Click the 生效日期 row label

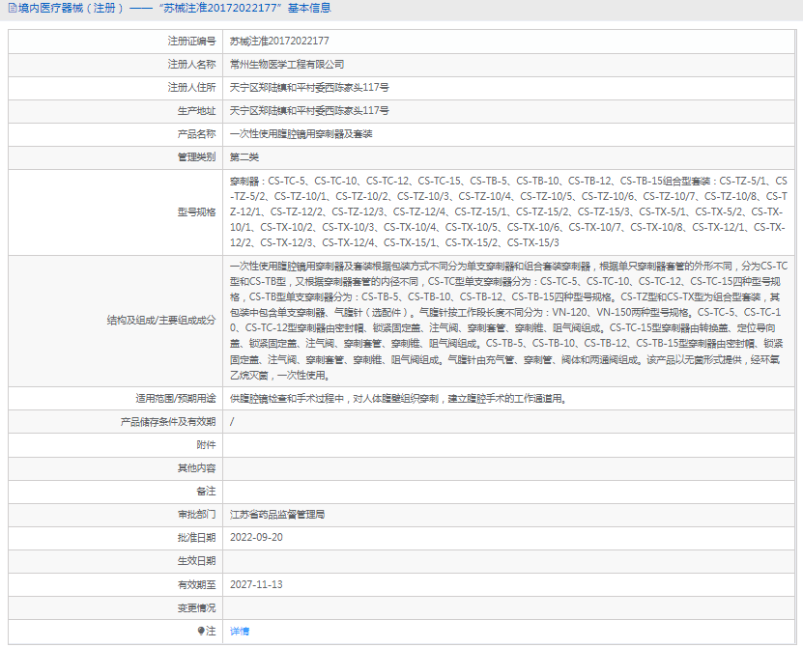197,561
